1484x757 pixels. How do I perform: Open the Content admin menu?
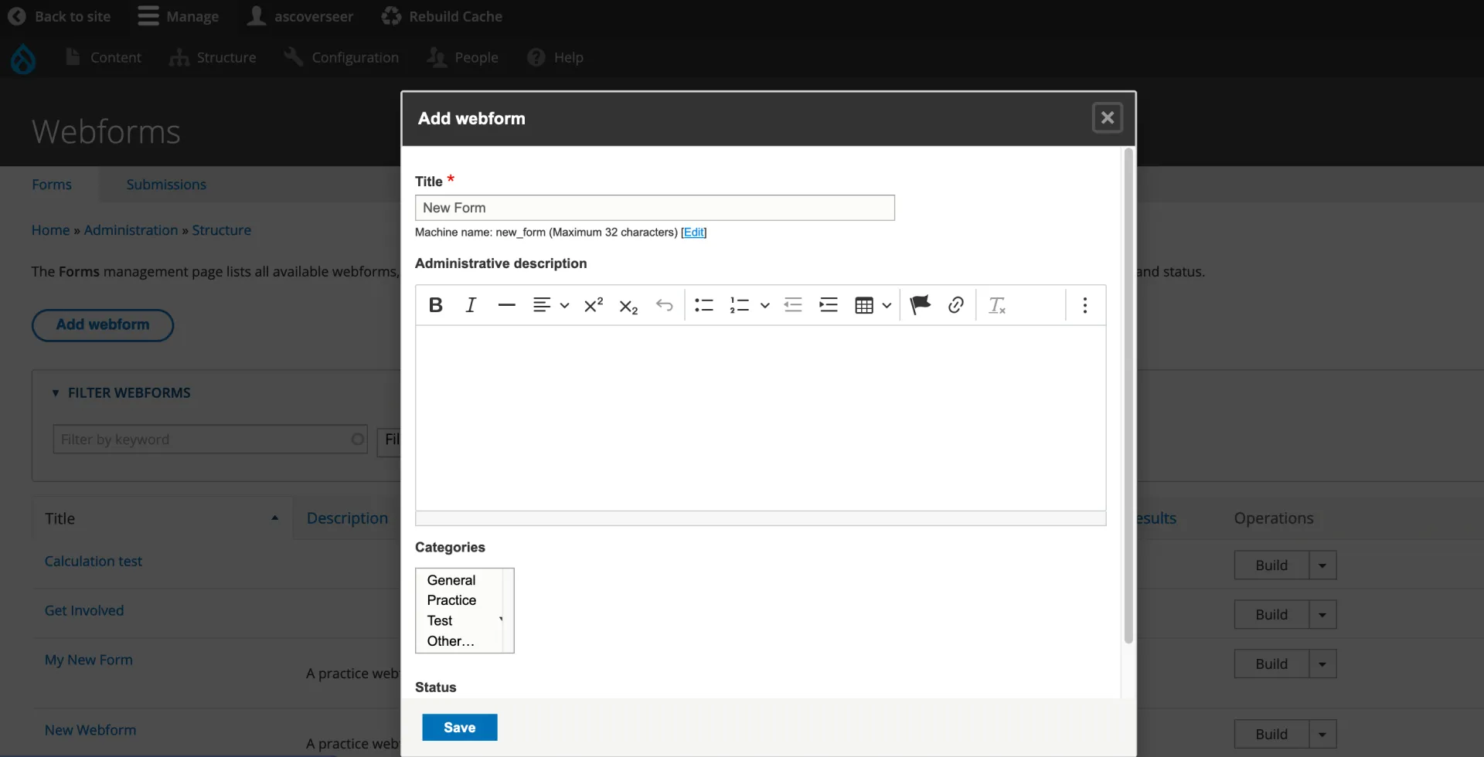pyautogui.click(x=104, y=57)
